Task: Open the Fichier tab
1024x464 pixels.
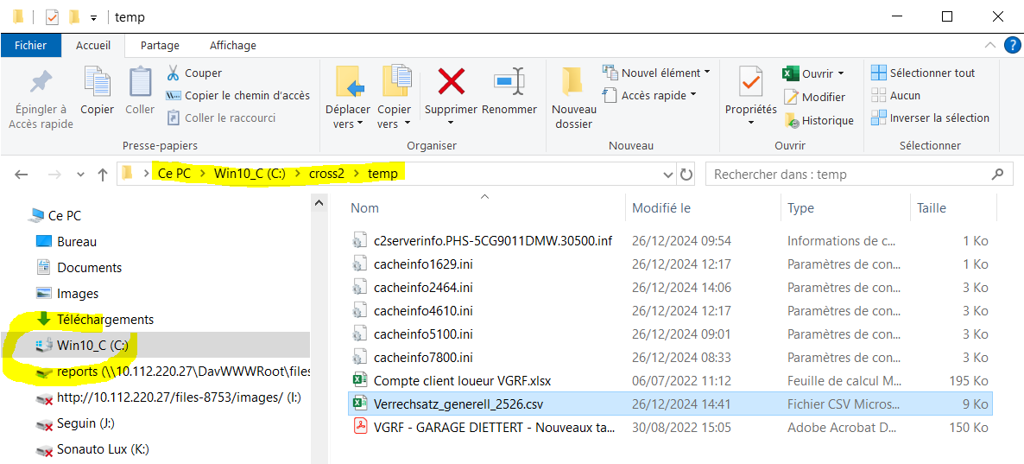Action: click(x=31, y=46)
